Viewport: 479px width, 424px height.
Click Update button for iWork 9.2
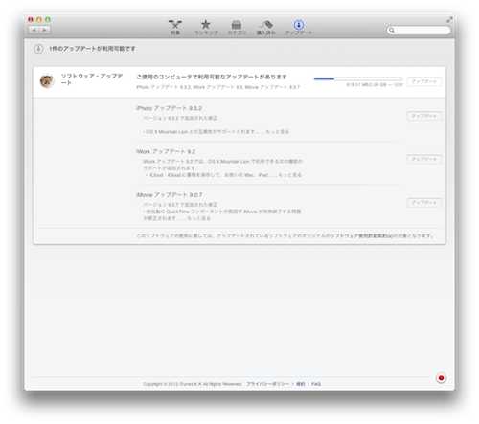[424, 159]
